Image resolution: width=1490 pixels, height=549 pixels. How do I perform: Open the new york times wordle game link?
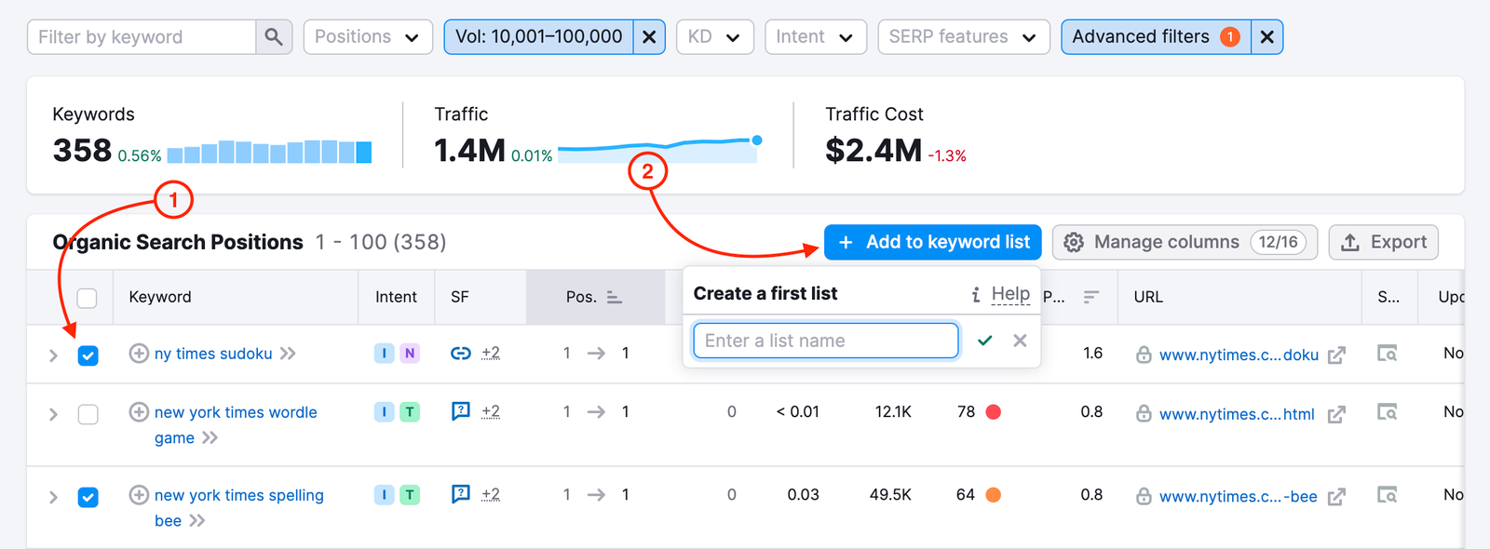coord(236,424)
